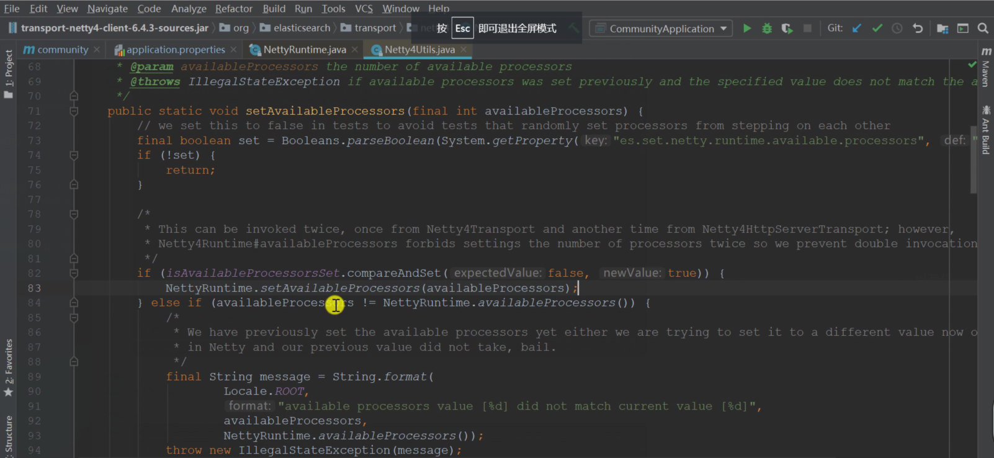The width and height of the screenshot is (994, 458).
Task: Open the Edit menu
Action: (38, 9)
